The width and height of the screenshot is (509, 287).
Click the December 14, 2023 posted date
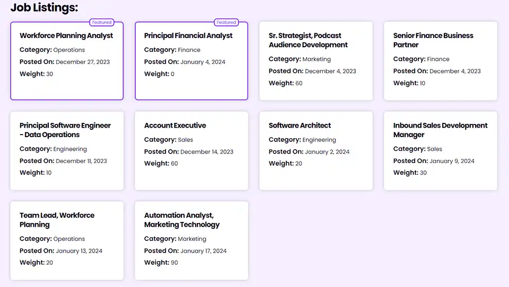(207, 152)
